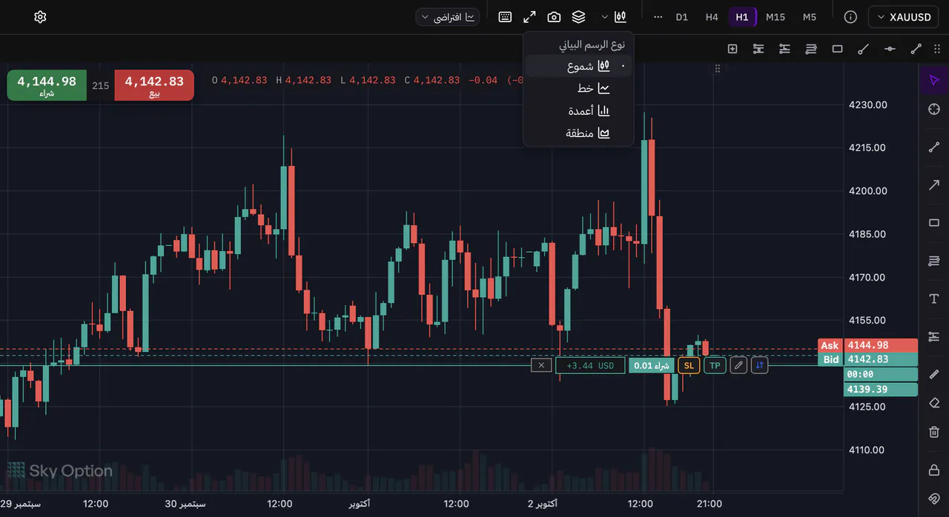Open the افتراضي template dropdown
The height and width of the screenshot is (517, 949).
(x=448, y=17)
